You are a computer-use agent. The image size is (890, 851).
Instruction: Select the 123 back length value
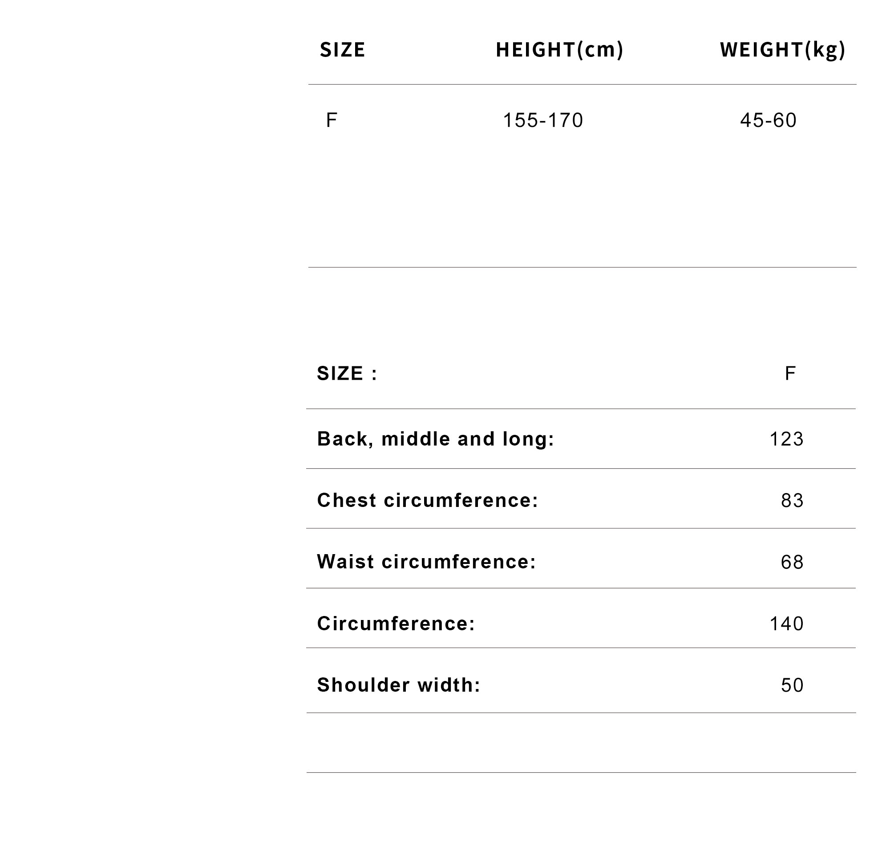coord(787,439)
